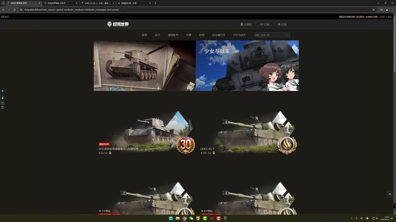Screen dimensions: 396x222
Task: Go back to the previous page
Action: tap(3, 10)
